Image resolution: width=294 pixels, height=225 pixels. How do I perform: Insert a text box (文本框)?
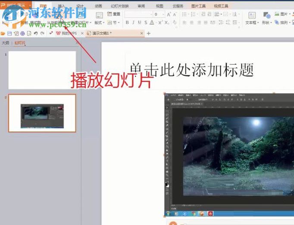point(252,18)
